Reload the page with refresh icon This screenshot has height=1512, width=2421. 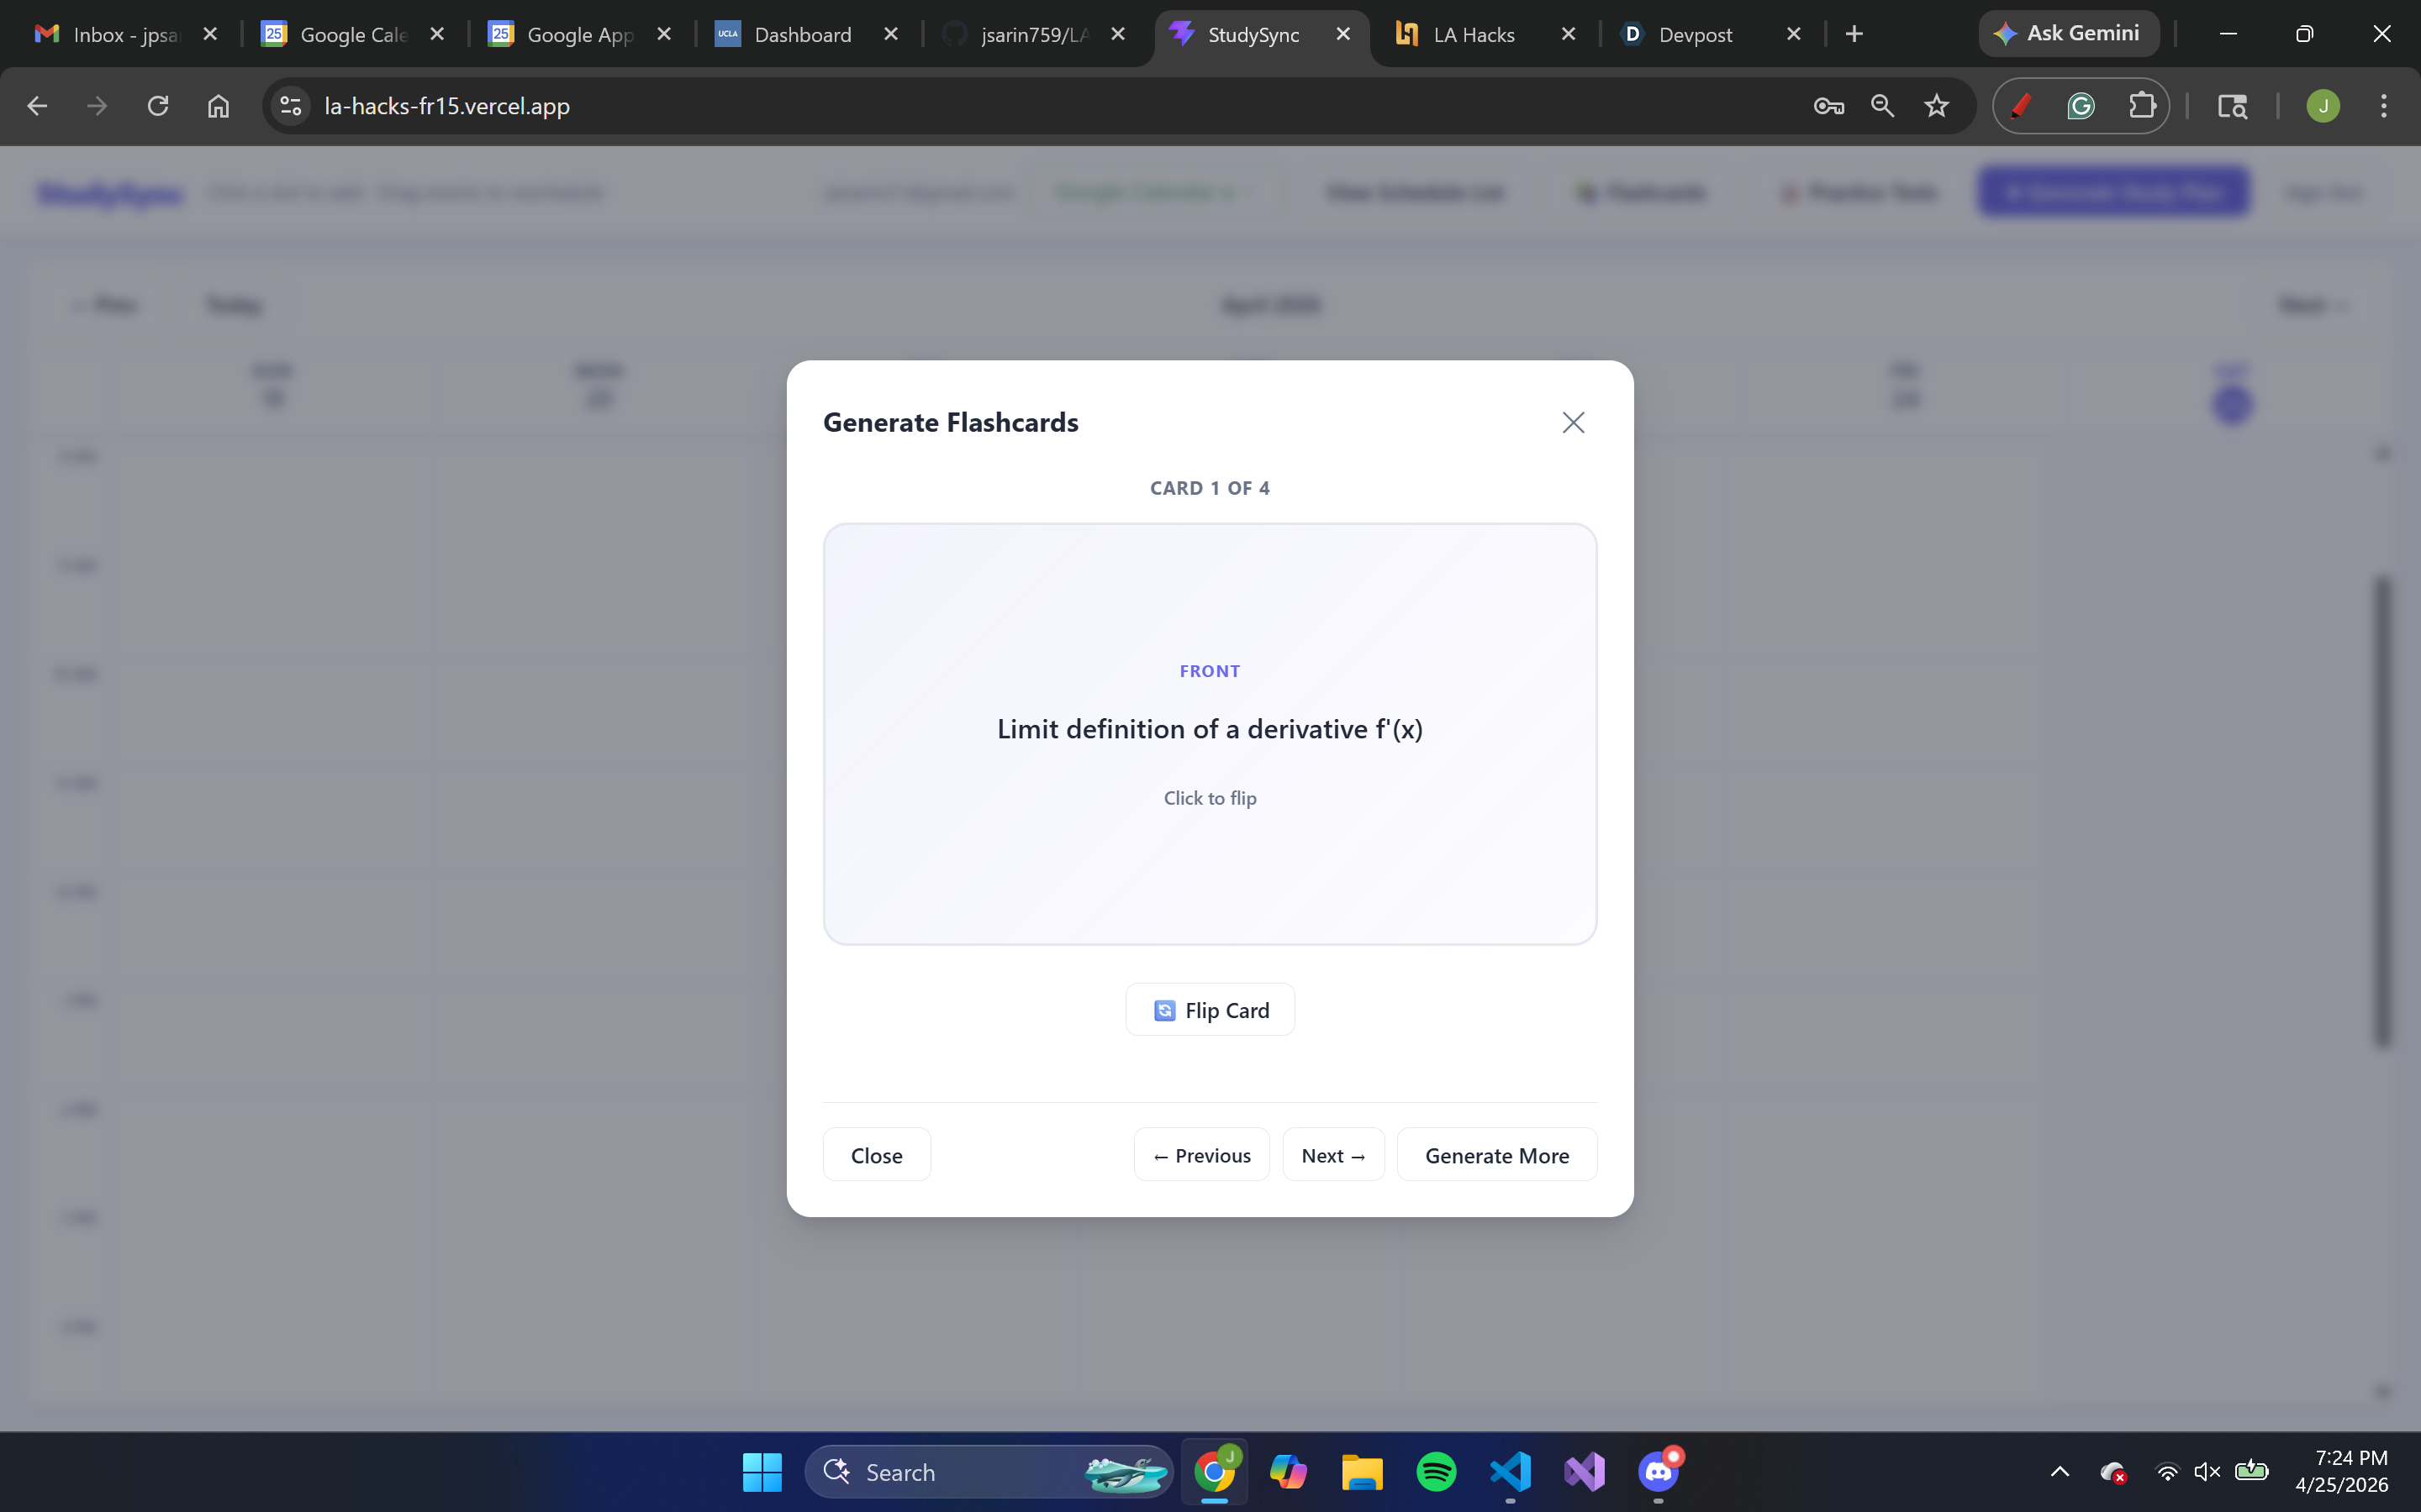coord(158,106)
